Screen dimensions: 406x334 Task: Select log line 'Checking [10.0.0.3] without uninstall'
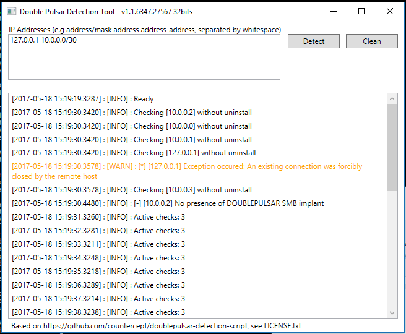coord(132,190)
